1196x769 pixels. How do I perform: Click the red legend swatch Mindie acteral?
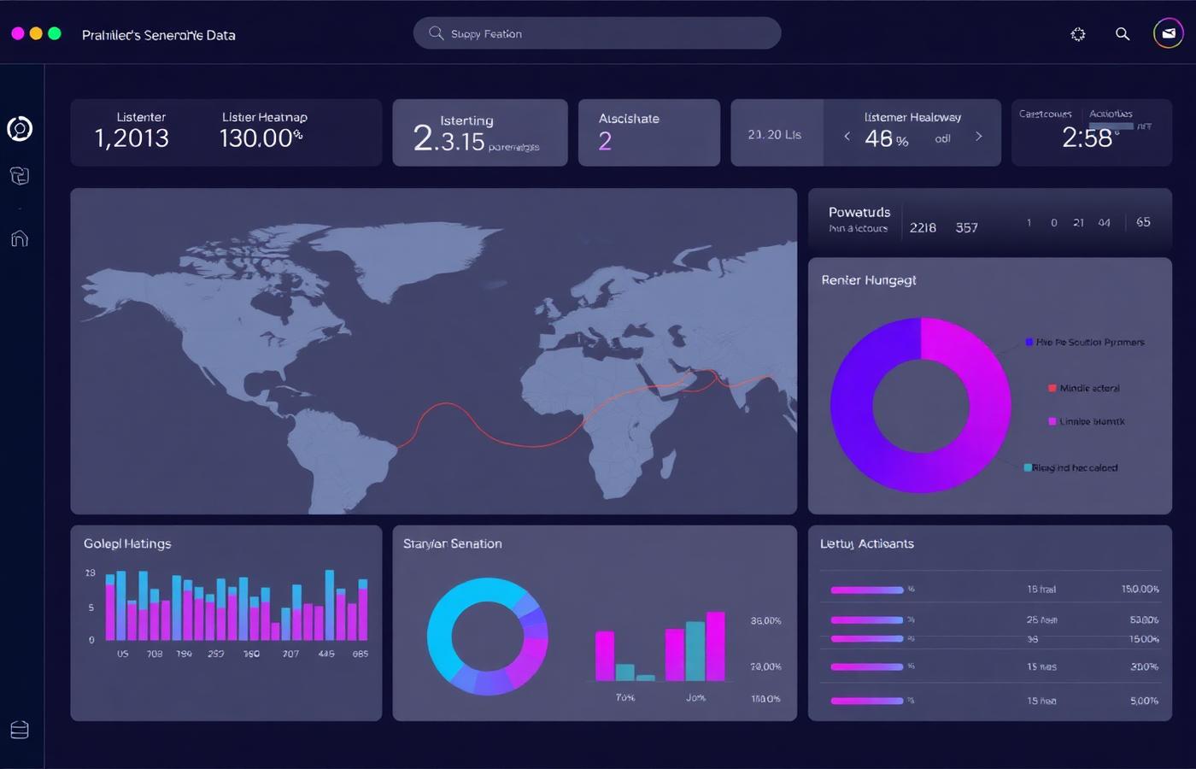click(1052, 388)
